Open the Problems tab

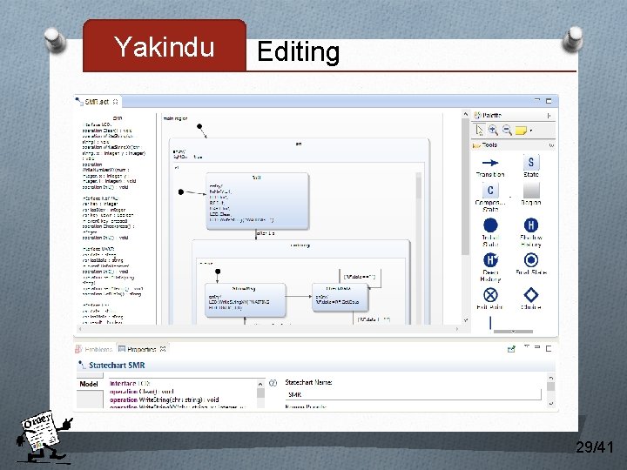(x=94, y=349)
